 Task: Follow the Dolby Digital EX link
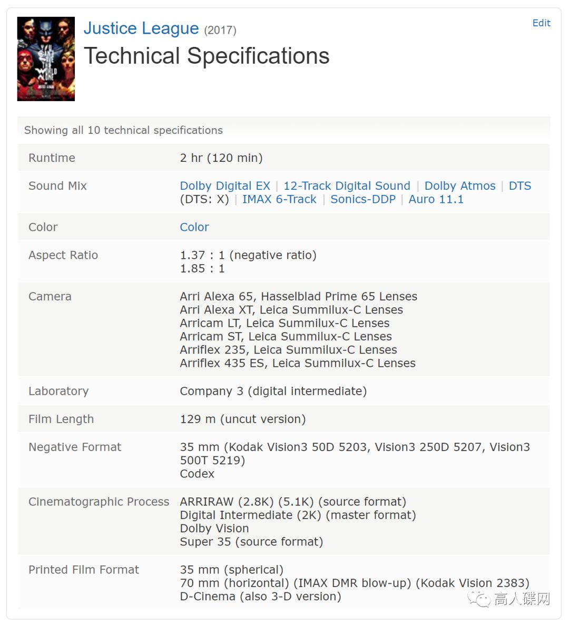pyautogui.click(x=225, y=186)
